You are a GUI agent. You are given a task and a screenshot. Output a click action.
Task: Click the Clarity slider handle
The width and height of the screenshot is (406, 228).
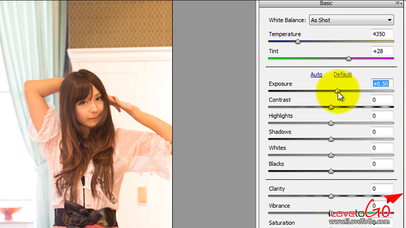(x=331, y=196)
